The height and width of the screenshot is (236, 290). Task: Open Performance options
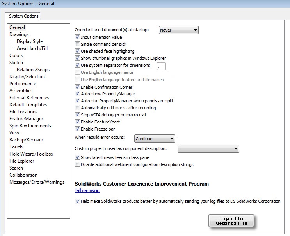(x=23, y=84)
